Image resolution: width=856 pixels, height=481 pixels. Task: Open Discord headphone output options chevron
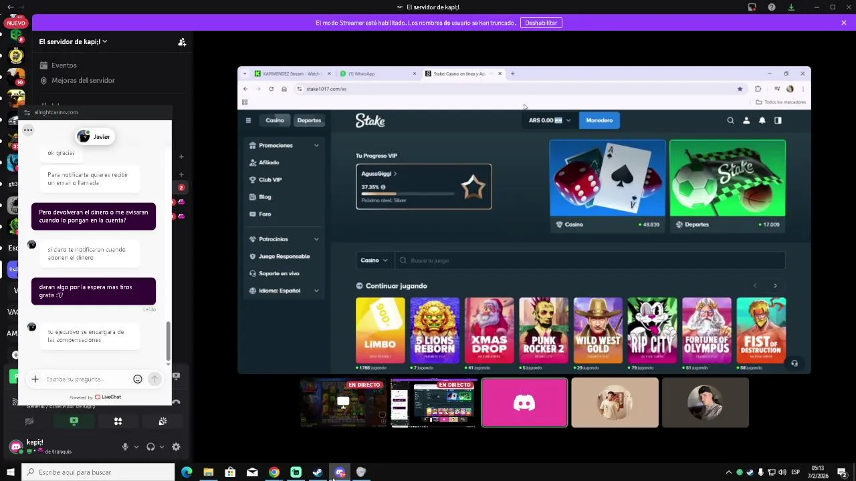(x=162, y=447)
